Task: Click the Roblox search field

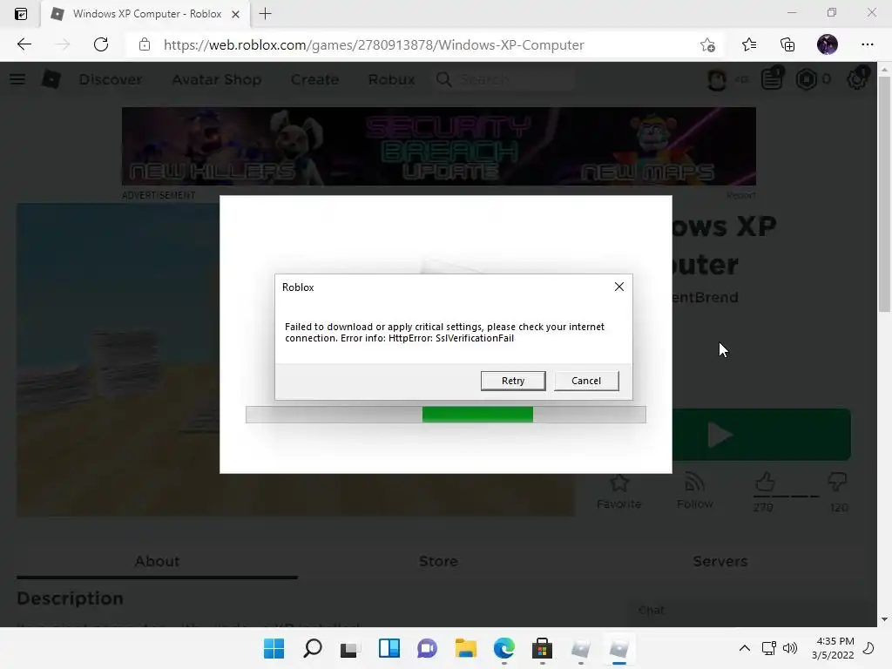Action: [x=504, y=79]
